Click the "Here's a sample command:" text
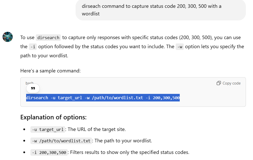Screen dimensions: 253x160 point(50,71)
